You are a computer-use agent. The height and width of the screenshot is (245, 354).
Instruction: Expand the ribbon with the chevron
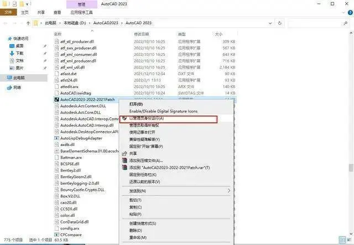tap(343, 13)
